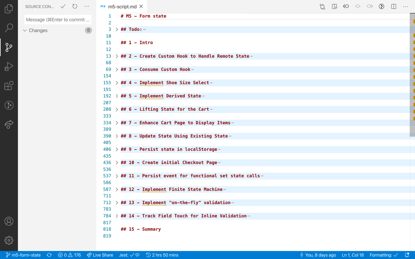
Task: Expand the Create Custom Hook section fold
Action: [x=117, y=56]
